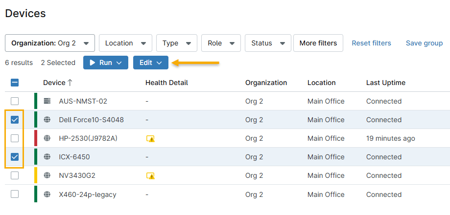Screen dimensions: 450x215
Task: Click the red status bar on HP-2530(J9782A)
Action: coord(36,138)
